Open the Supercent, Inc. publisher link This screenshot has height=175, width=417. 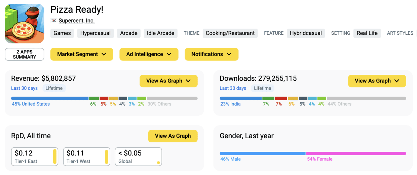76,21
